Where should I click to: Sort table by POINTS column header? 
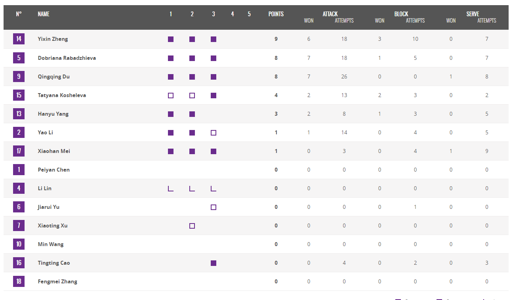(276, 14)
